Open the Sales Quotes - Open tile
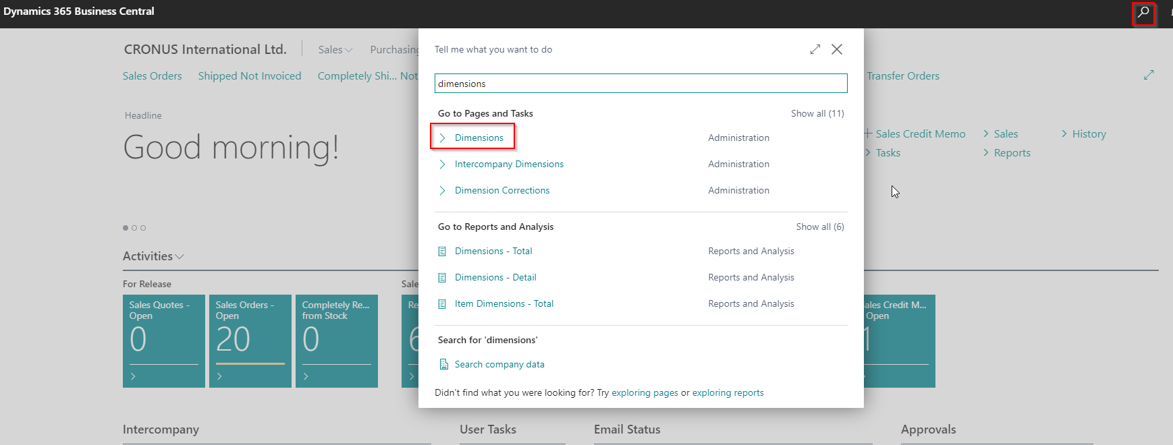This screenshot has height=445, width=1173. coord(164,340)
